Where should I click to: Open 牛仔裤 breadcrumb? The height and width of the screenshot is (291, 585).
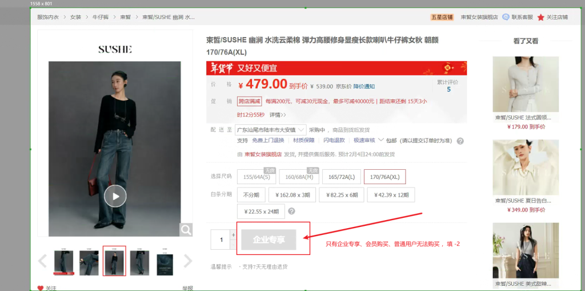tap(101, 17)
